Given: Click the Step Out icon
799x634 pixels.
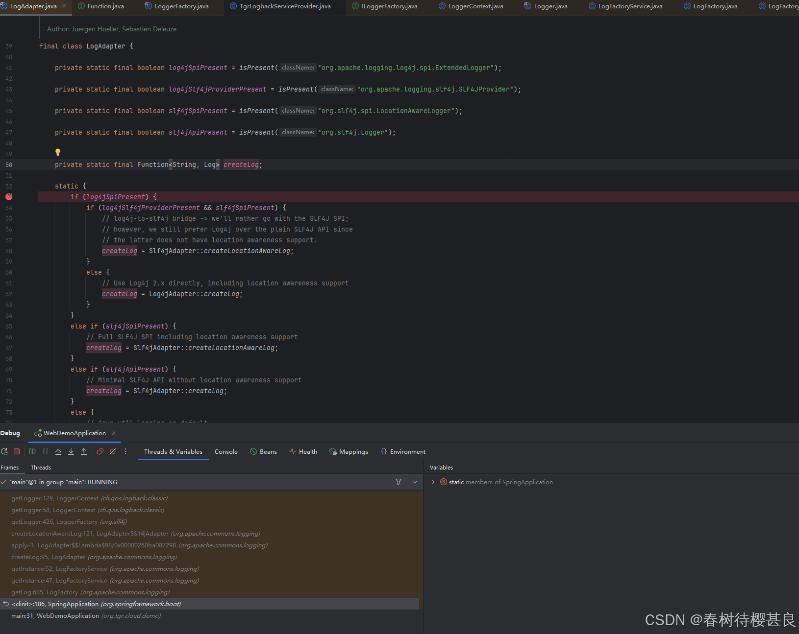Looking at the screenshot, I should [x=84, y=451].
